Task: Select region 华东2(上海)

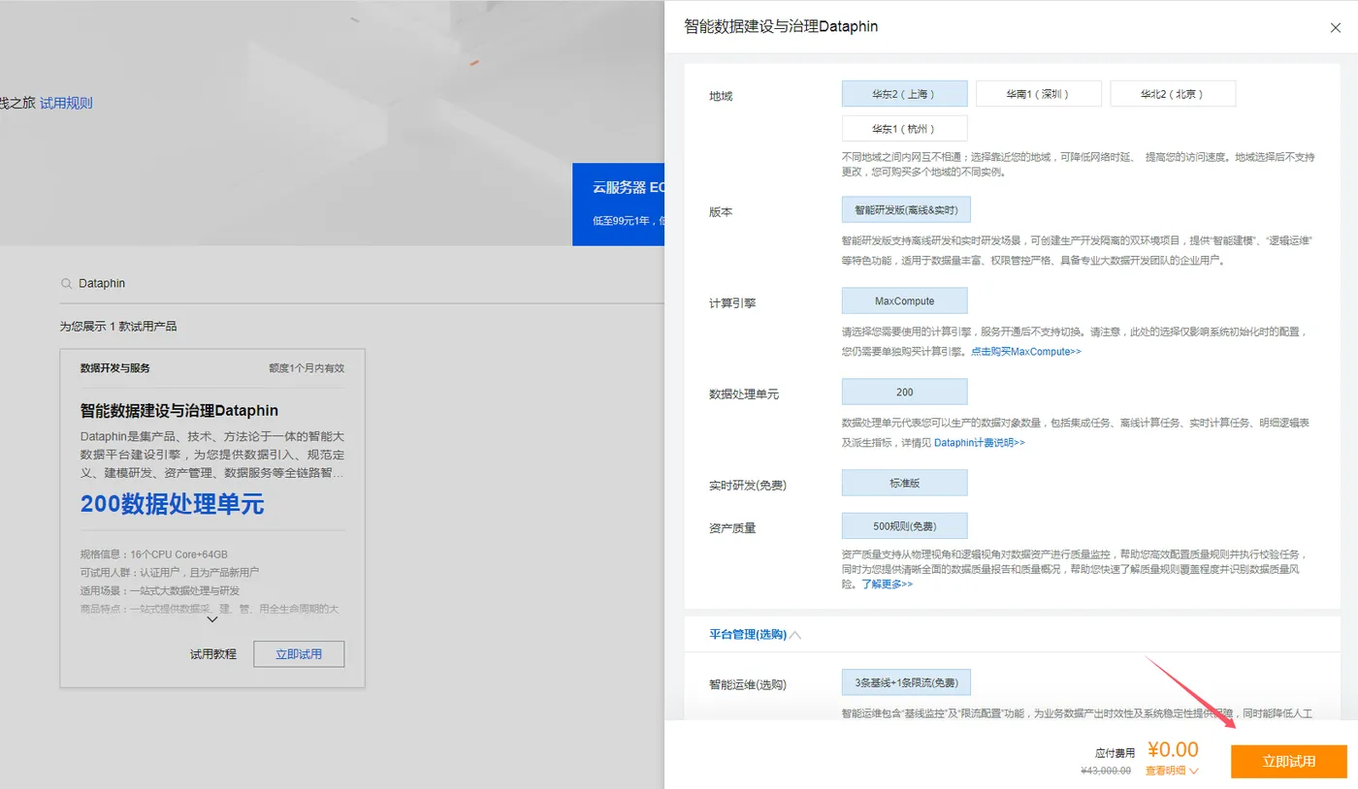Action: pyautogui.click(x=905, y=93)
